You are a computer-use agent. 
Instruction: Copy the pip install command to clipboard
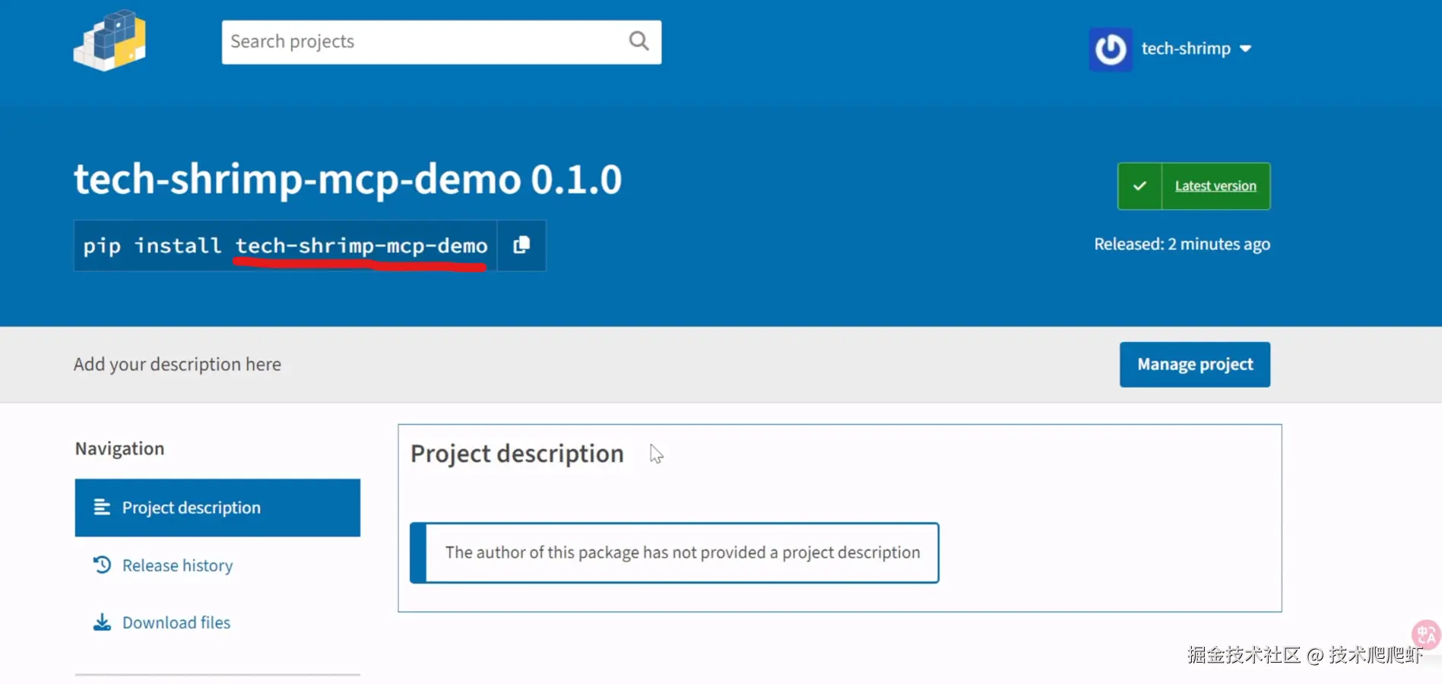click(521, 245)
